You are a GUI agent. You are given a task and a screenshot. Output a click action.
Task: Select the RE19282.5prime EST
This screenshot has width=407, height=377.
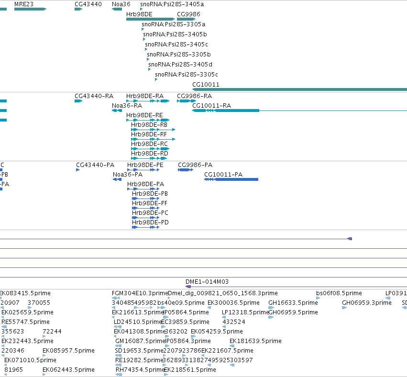[118, 365]
